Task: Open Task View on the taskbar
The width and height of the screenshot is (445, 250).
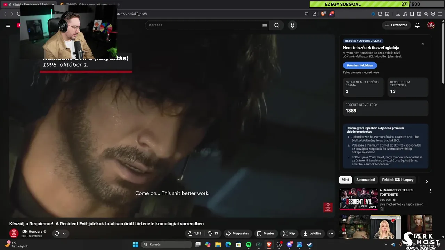Action: pos(198,244)
